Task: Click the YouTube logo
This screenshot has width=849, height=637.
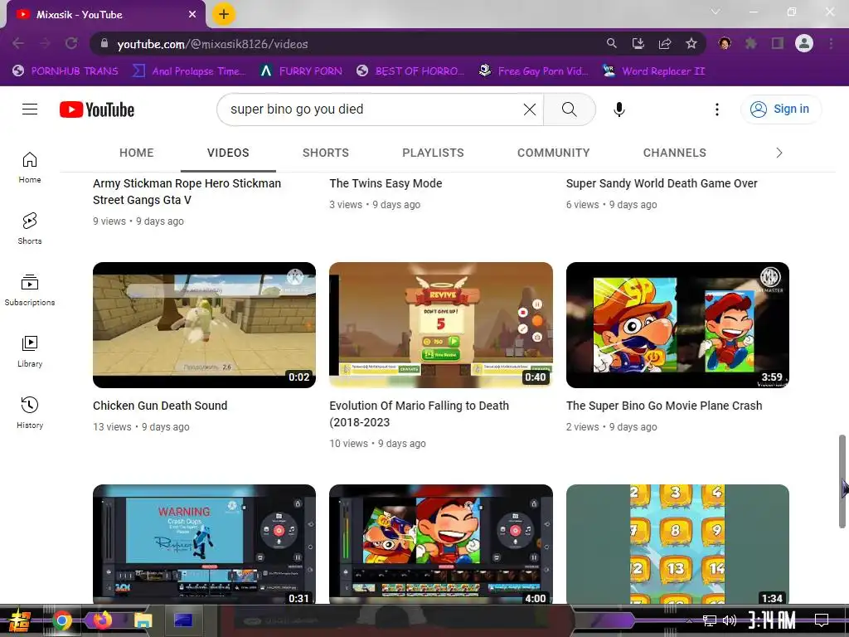Action: tap(97, 109)
